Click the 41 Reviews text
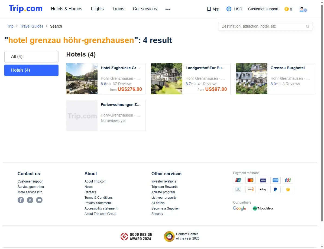Screen dimensions: 324x249 [207, 84]
